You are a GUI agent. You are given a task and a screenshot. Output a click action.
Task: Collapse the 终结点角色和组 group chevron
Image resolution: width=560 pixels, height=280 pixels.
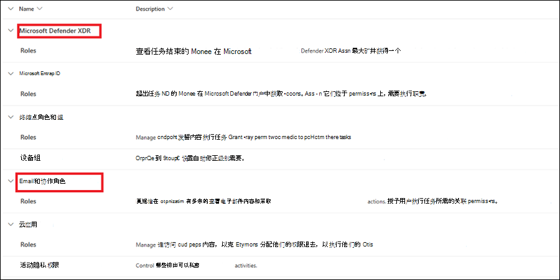11,117
